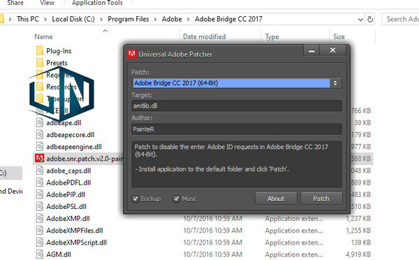This screenshot has height=260, width=419.
Task: Open address bar history dropdown
Action: pos(360,20)
